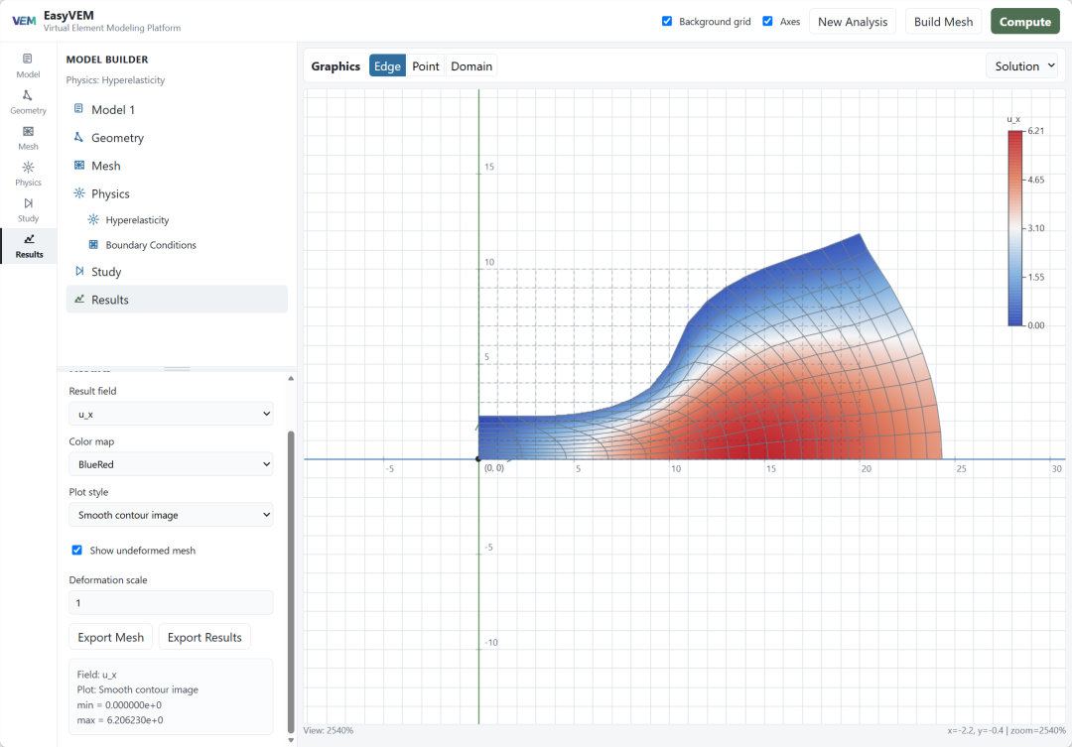Click the Boundary Conditions node icon

[93, 245]
